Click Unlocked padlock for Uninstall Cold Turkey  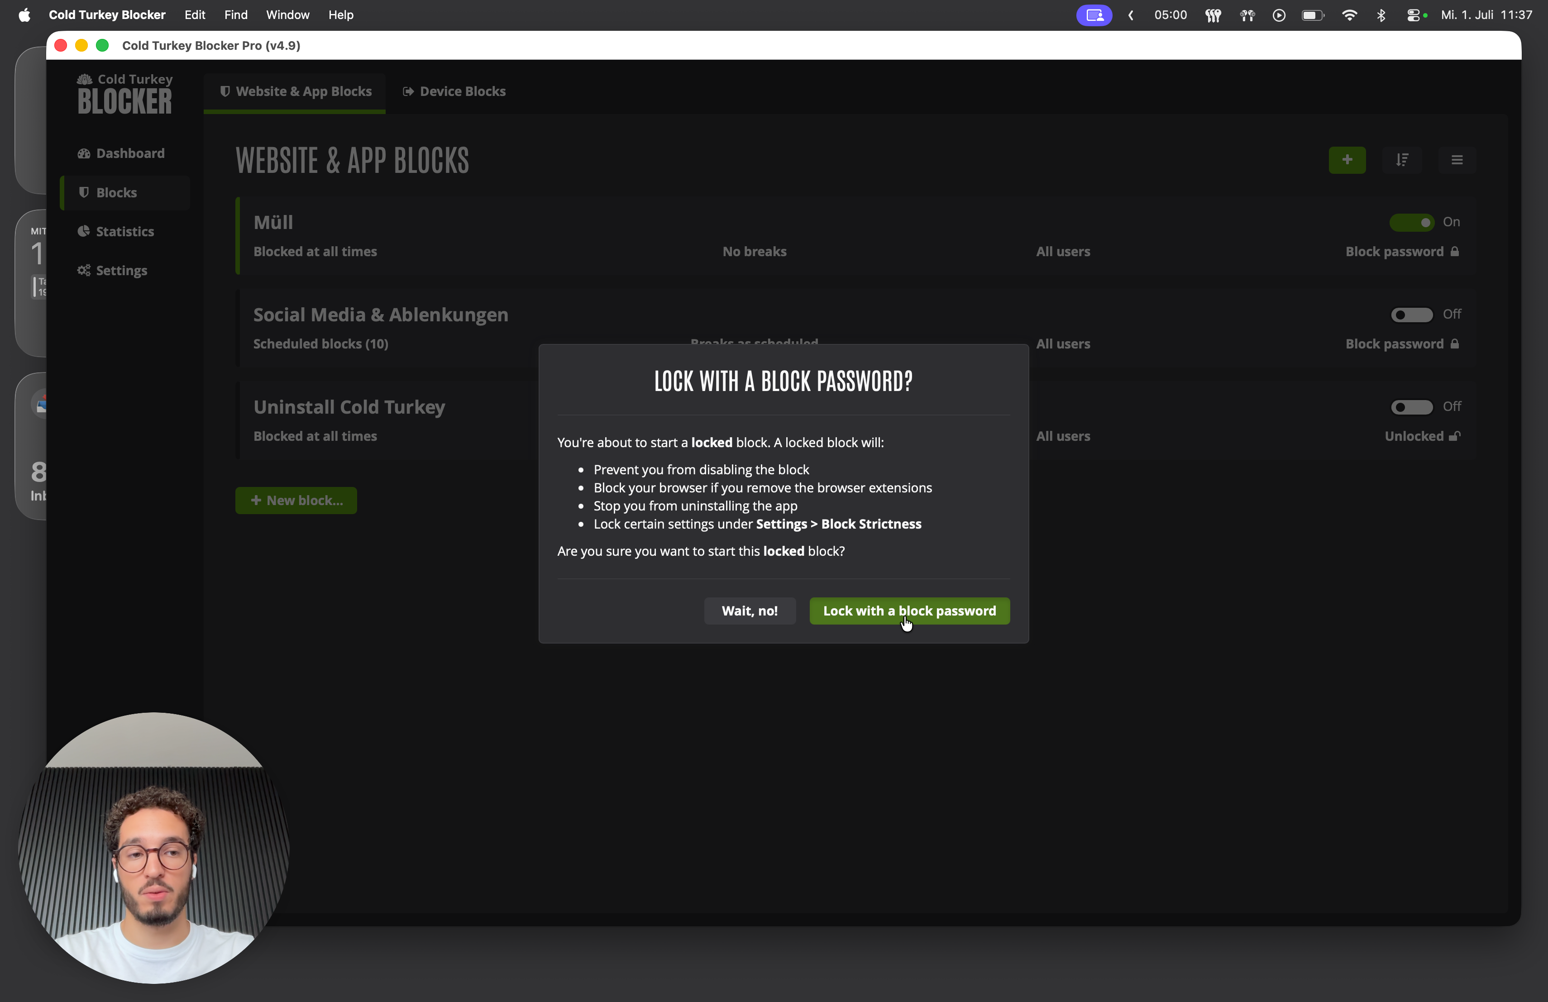(x=1423, y=436)
